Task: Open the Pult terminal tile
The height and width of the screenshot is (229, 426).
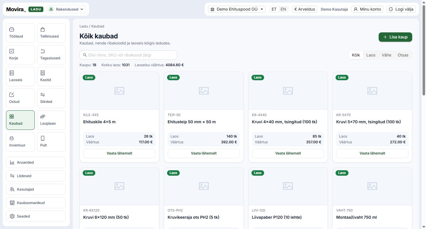Action: point(51,142)
